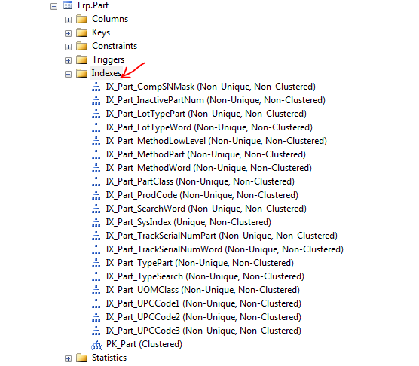Viewport: 419px width, 366px height.
Task: Select the Statistics folder label
Action: point(109,358)
